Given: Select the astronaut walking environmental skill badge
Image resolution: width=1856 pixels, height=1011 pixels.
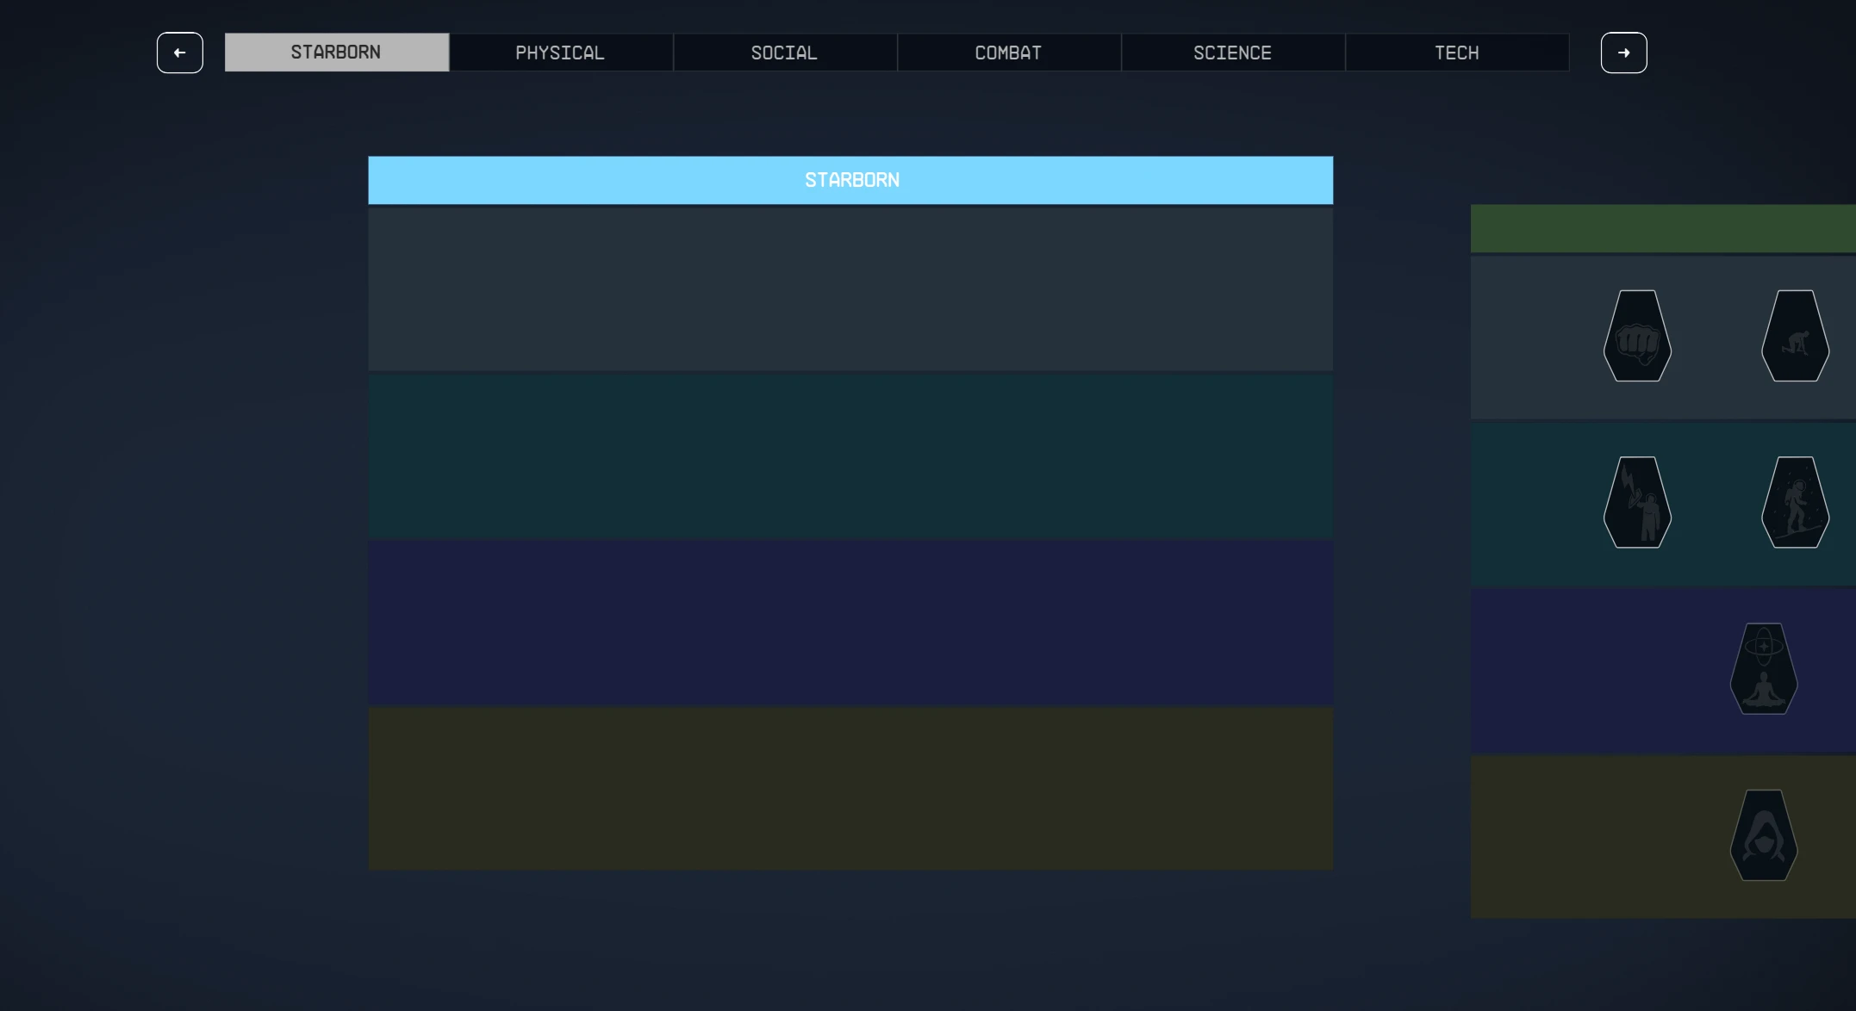Looking at the screenshot, I should pos(1795,502).
